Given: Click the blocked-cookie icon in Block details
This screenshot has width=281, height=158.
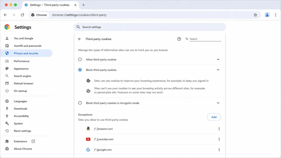Looking at the screenshot, I should pyautogui.click(x=88, y=91).
